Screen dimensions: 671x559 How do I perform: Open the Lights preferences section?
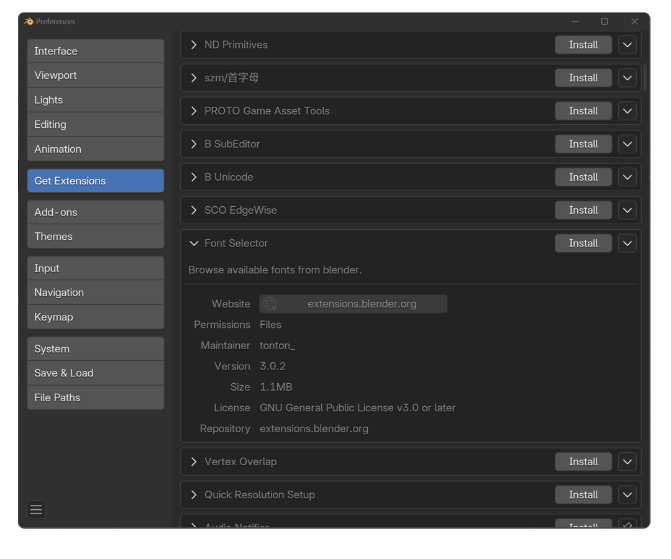click(x=96, y=100)
